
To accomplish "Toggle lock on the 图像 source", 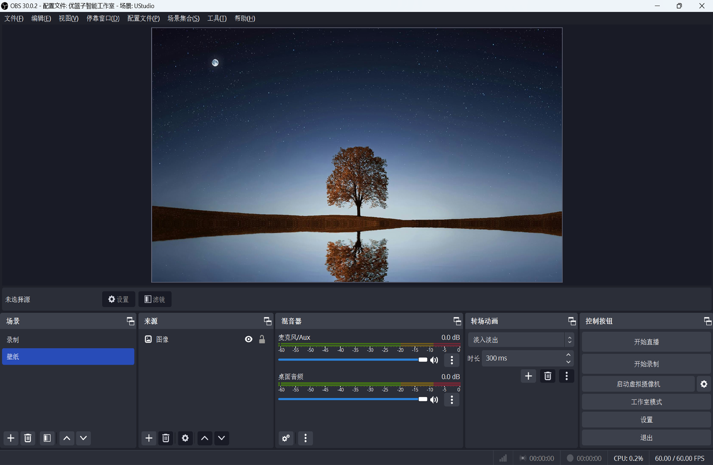I will point(262,339).
